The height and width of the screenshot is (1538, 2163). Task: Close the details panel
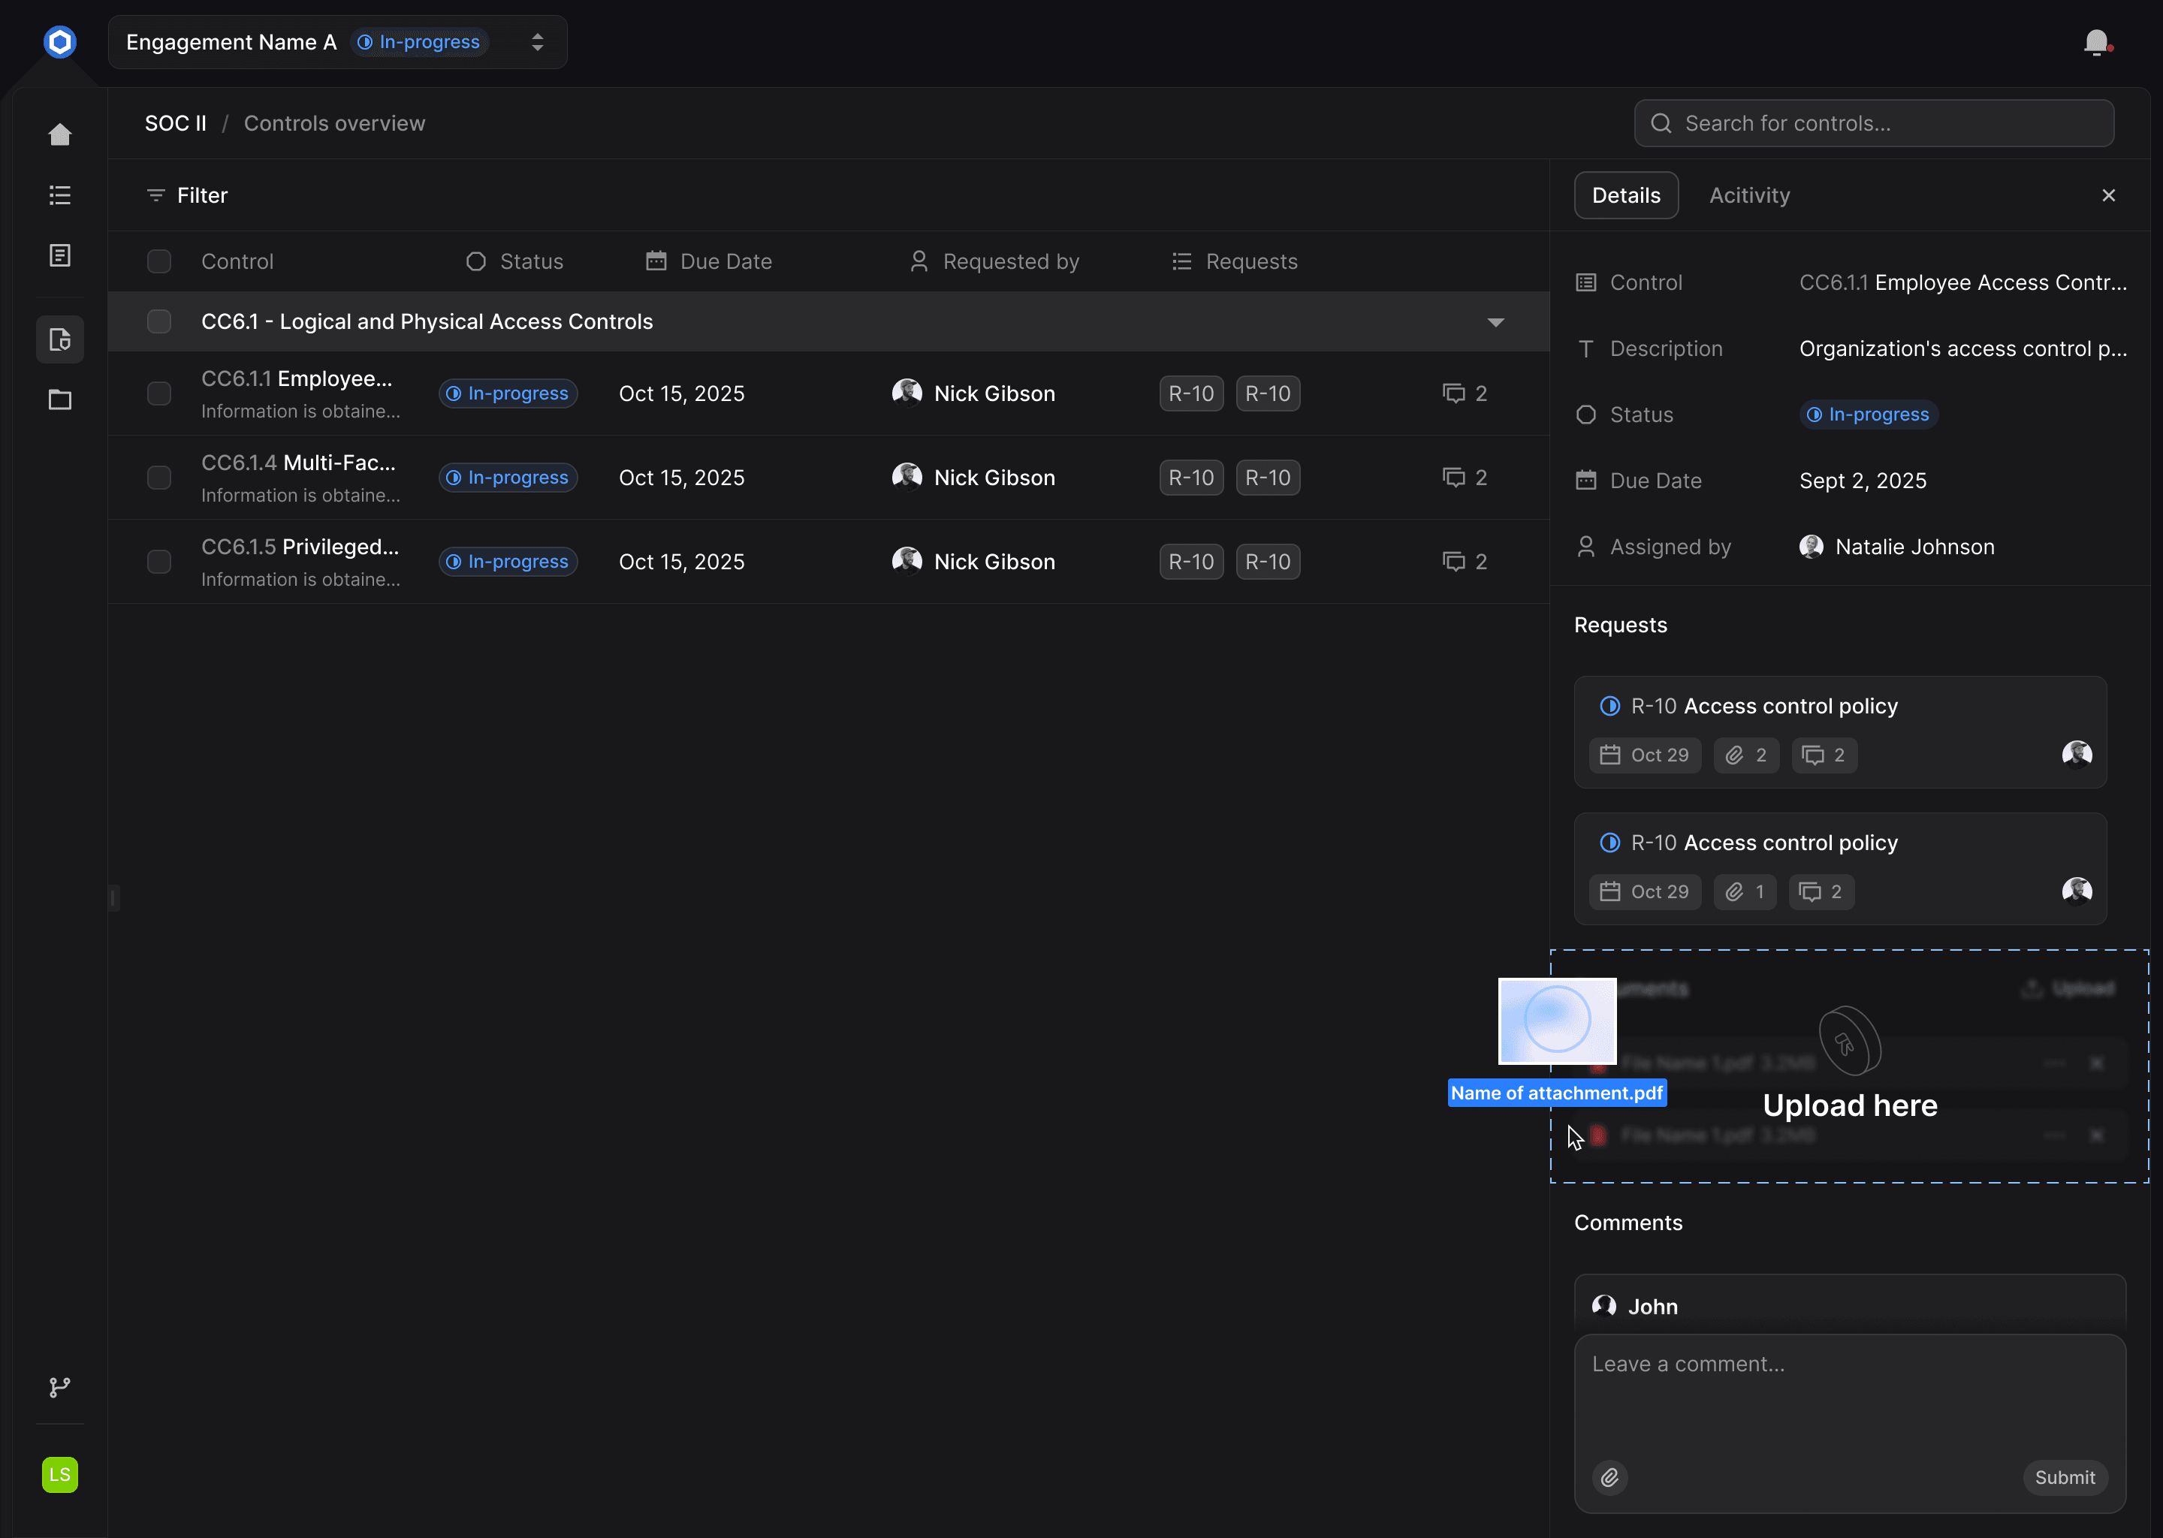click(2109, 195)
